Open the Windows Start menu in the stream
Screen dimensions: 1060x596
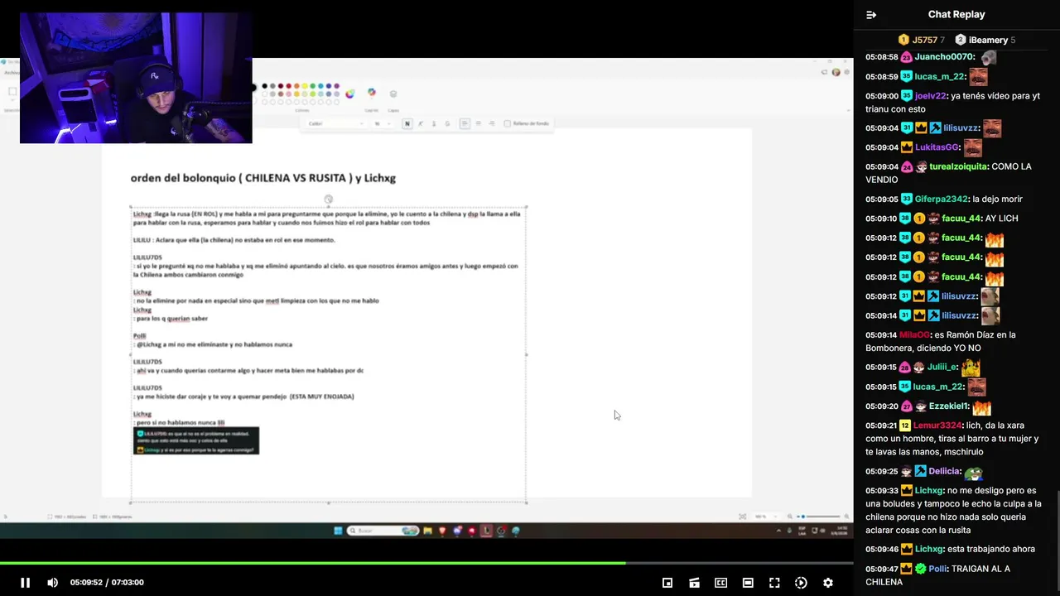pyautogui.click(x=338, y=531)
